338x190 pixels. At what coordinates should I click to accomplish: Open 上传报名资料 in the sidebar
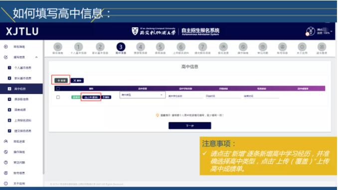(22, 120)
